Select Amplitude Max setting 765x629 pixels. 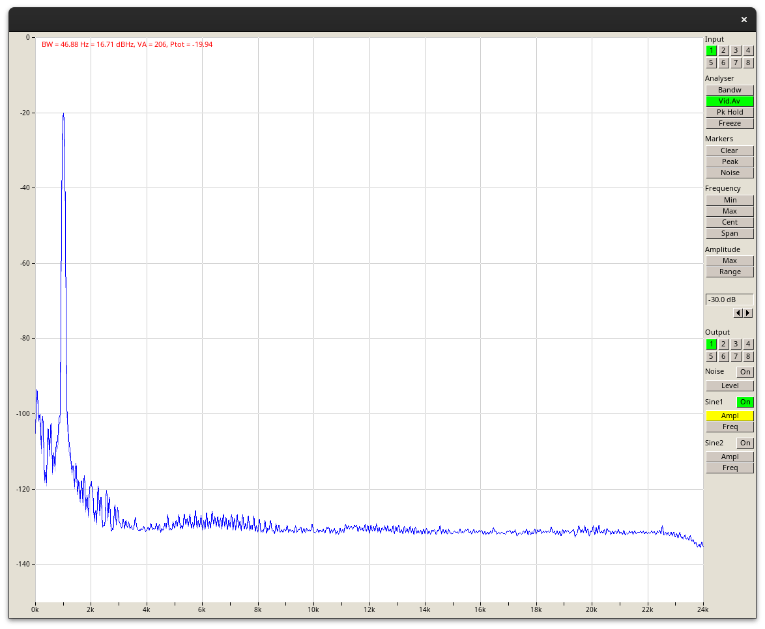(730, 261)
